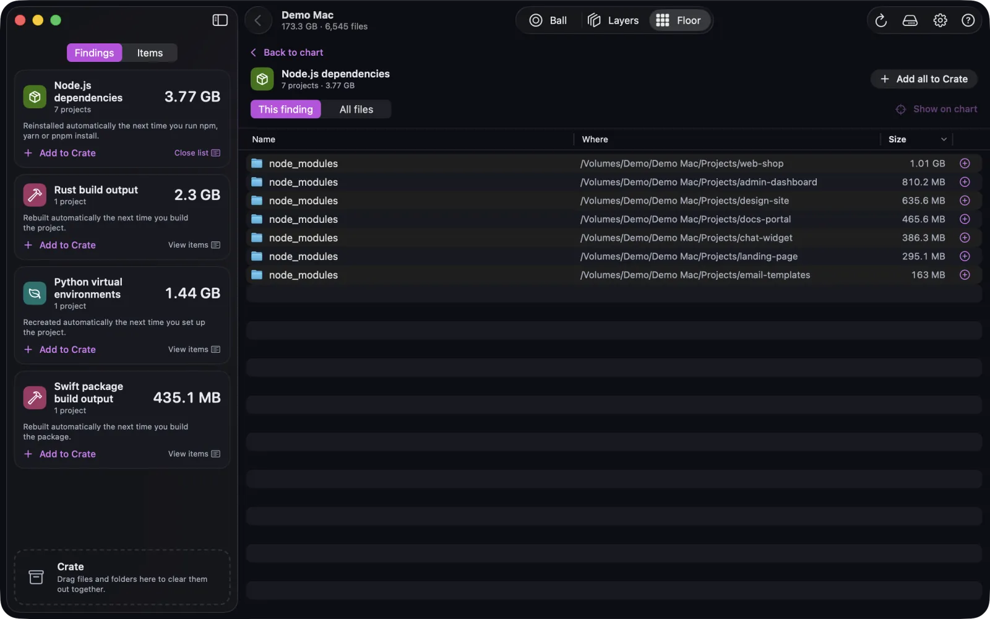
Task: Add email-templates node_modules to Crate
Action: pyautogui.click(x=965, y=275)
